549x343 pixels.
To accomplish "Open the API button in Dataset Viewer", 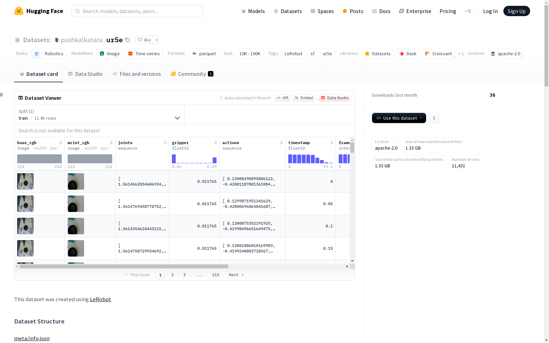I will [x=282, y=98].
